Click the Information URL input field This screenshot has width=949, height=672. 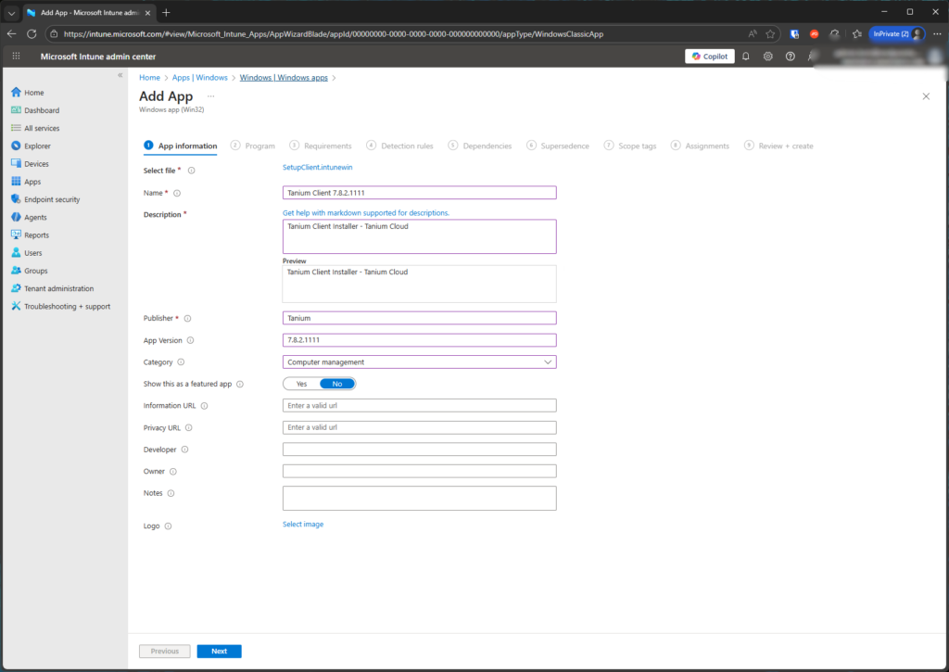[x=419, y=406]
